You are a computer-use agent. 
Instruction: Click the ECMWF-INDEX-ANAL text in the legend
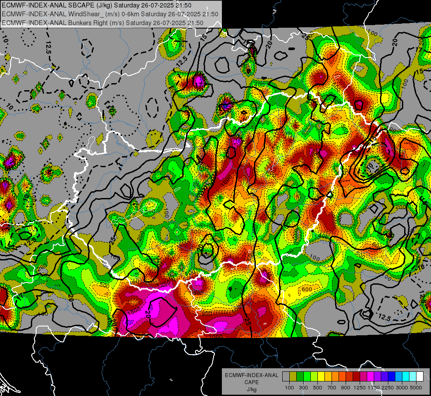[x=251, y=375]
